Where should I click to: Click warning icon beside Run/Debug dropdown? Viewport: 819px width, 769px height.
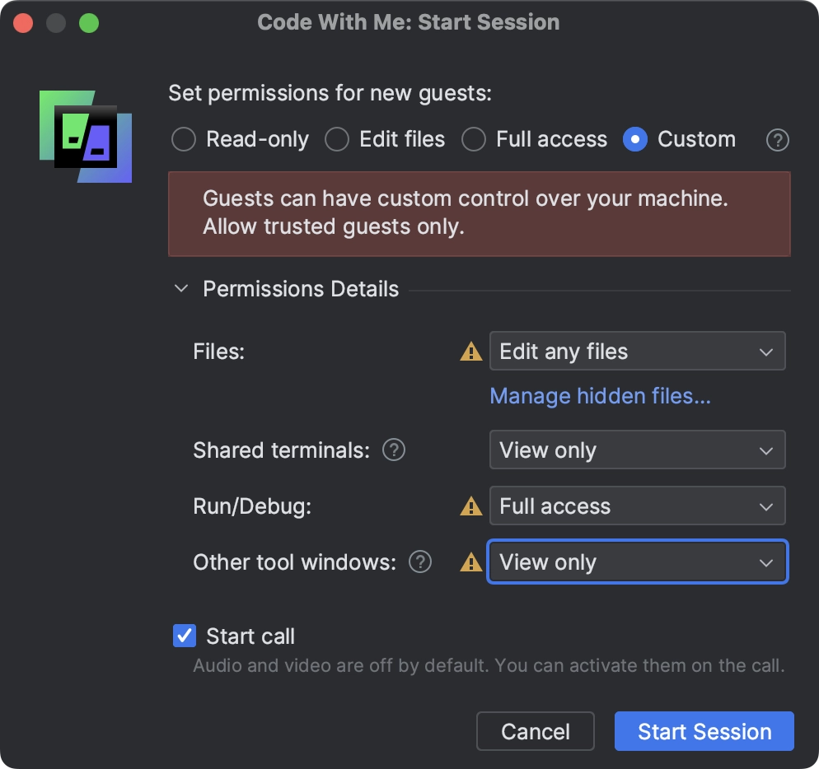tap(470, 506)
